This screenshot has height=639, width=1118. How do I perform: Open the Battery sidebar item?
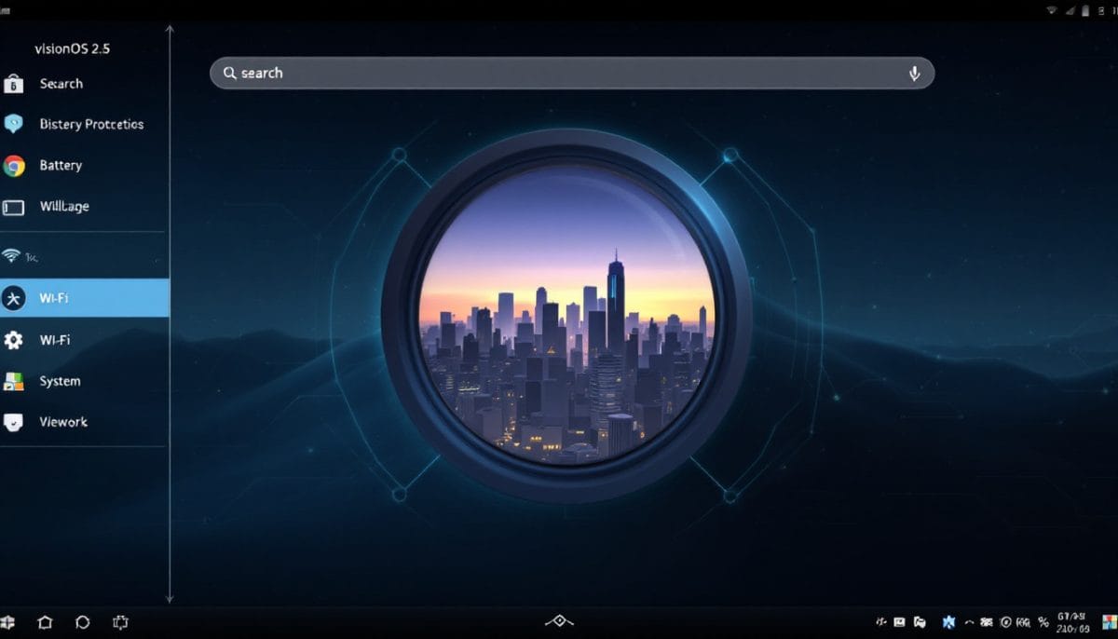coord(84,166)
